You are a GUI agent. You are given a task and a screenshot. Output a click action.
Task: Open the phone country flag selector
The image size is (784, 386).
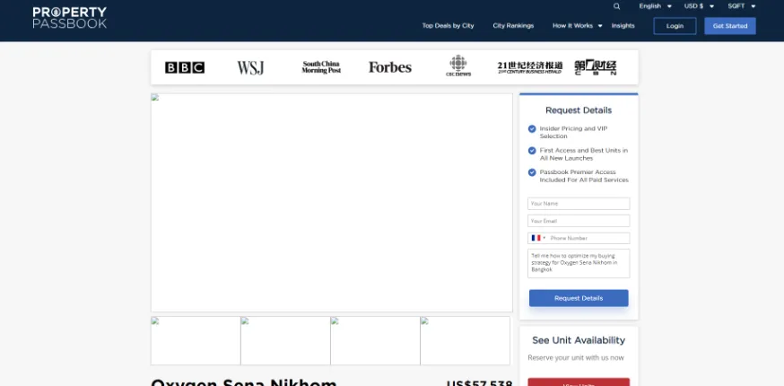[538, 238]
